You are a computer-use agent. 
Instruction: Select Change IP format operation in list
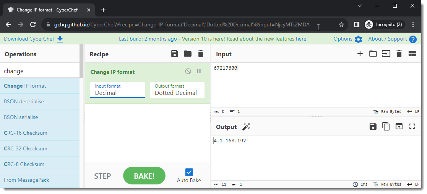click(x=40, y=86)
